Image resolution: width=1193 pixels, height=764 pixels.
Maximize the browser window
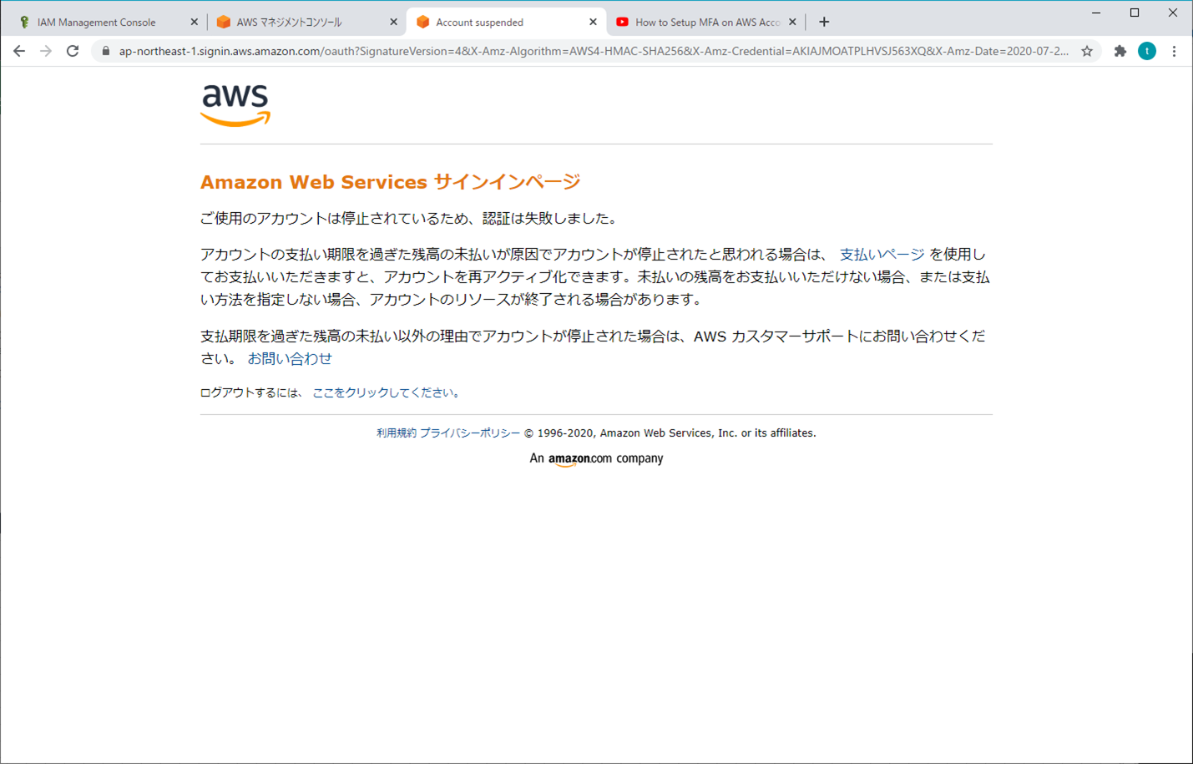click(x=1135, y=13)
